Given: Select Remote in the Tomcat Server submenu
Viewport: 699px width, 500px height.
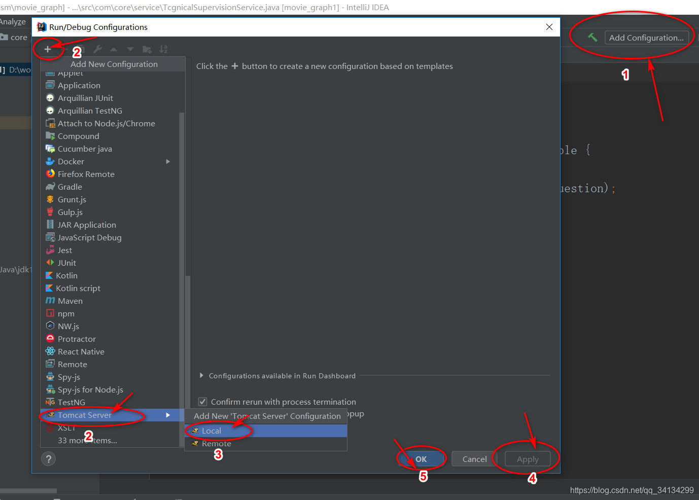Looking at the screenshot, I should 266,443.
